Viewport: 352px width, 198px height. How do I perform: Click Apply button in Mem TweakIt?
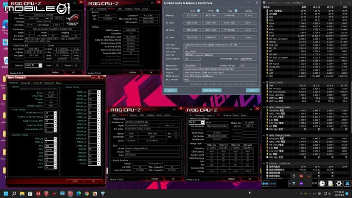(x=75, y=181)
